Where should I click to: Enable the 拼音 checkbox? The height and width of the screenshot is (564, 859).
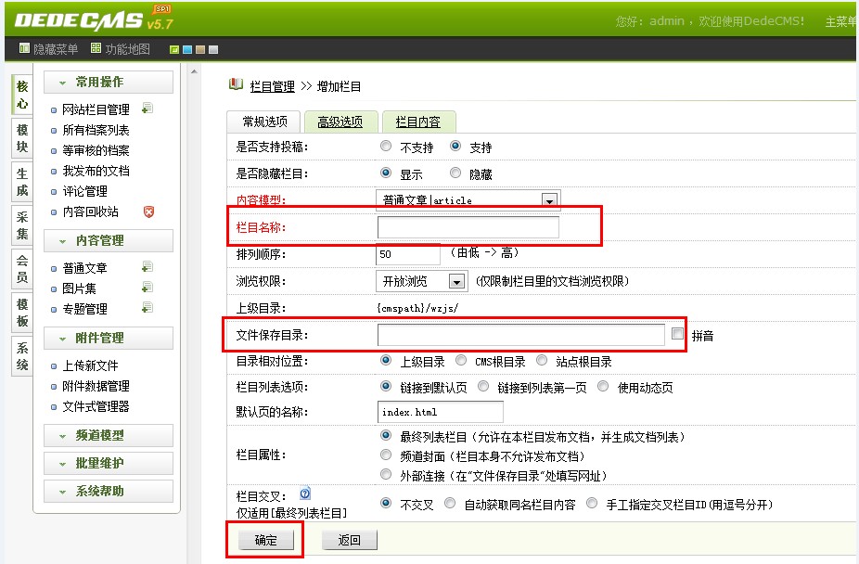678,335
